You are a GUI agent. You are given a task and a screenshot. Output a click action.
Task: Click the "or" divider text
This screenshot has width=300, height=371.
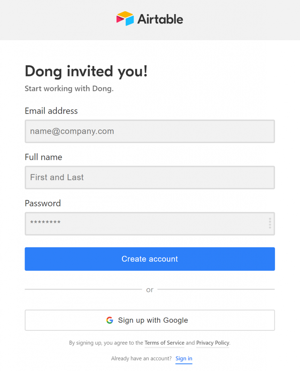[150, 290]
